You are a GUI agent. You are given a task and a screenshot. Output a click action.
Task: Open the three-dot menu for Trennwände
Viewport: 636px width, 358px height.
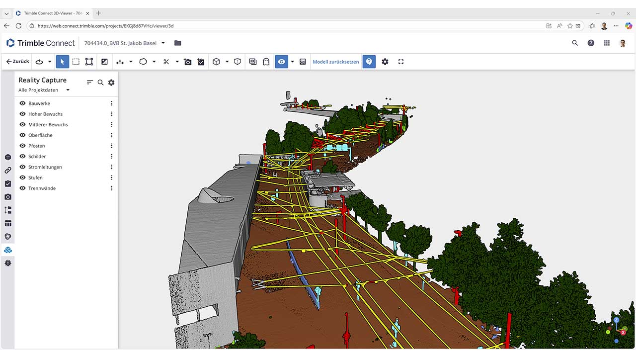(111, 188)
